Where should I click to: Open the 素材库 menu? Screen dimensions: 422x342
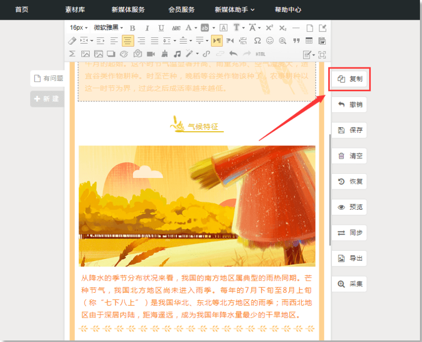[x=75, y=10]
